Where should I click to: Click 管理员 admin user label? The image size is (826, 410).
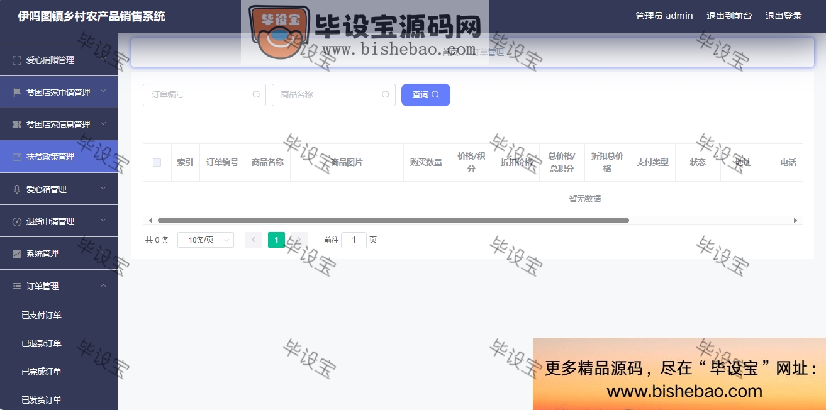[x=664, y=16]
